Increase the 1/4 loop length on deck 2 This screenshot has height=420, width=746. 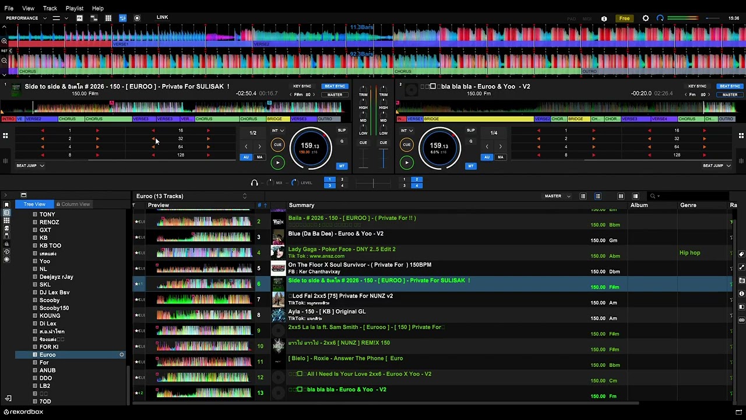coord(500,146)
